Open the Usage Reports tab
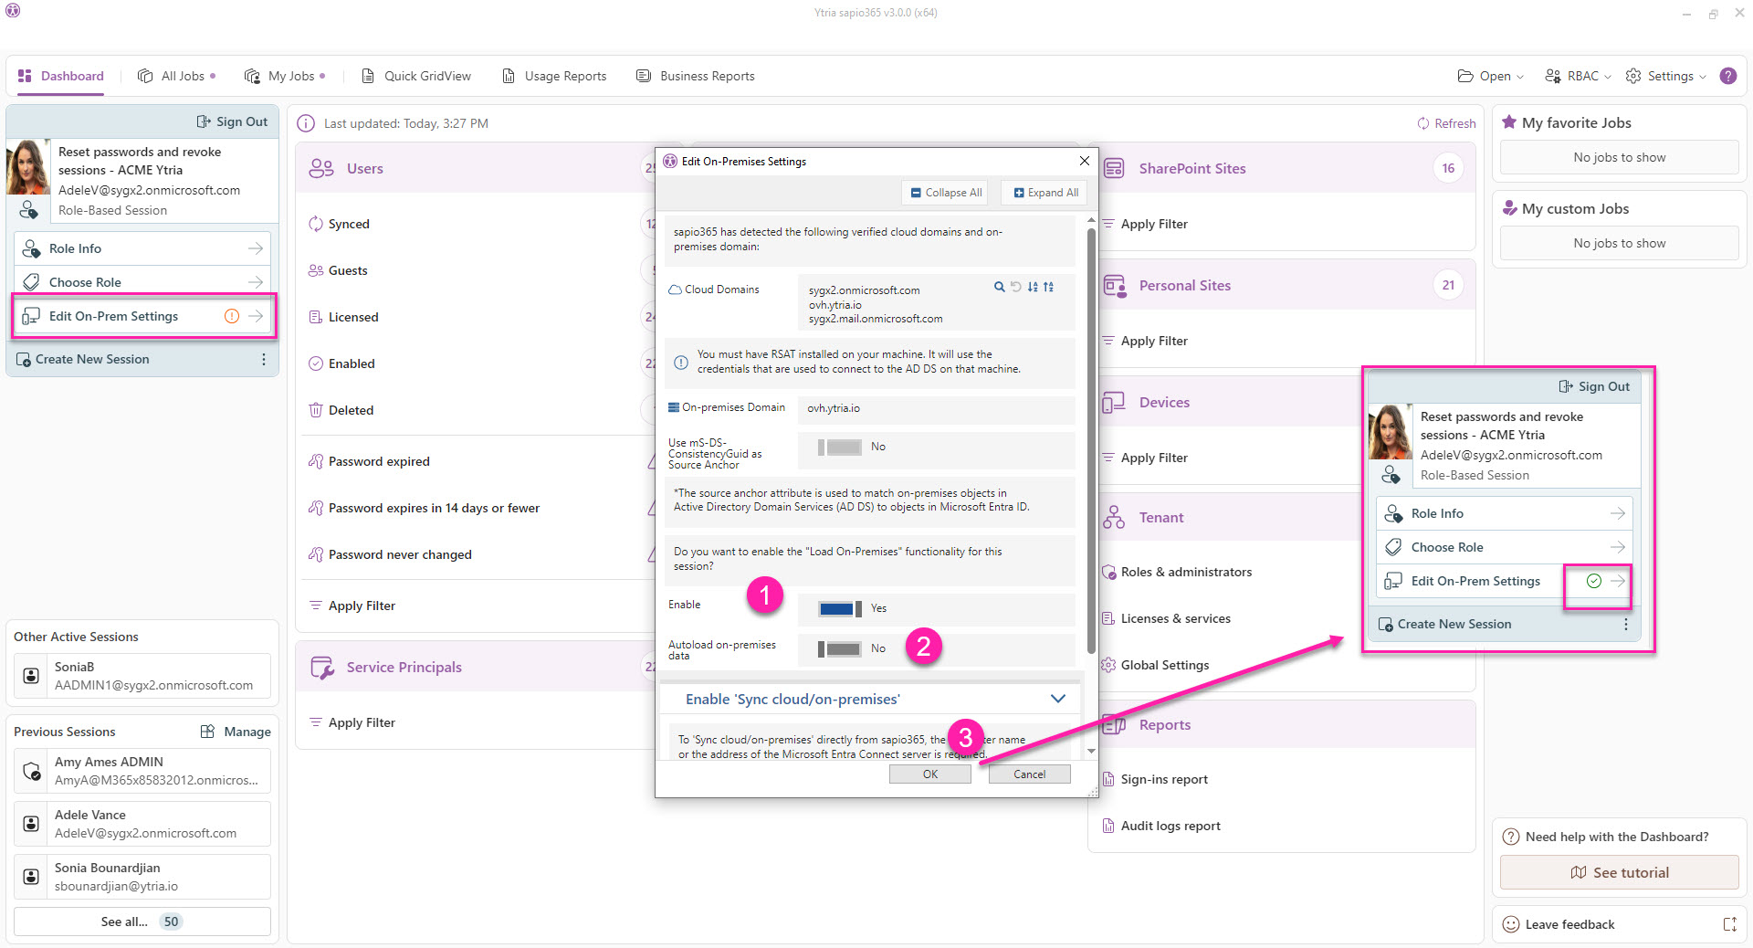This screenshot has height=948, width=1753. tap(554, 76)
